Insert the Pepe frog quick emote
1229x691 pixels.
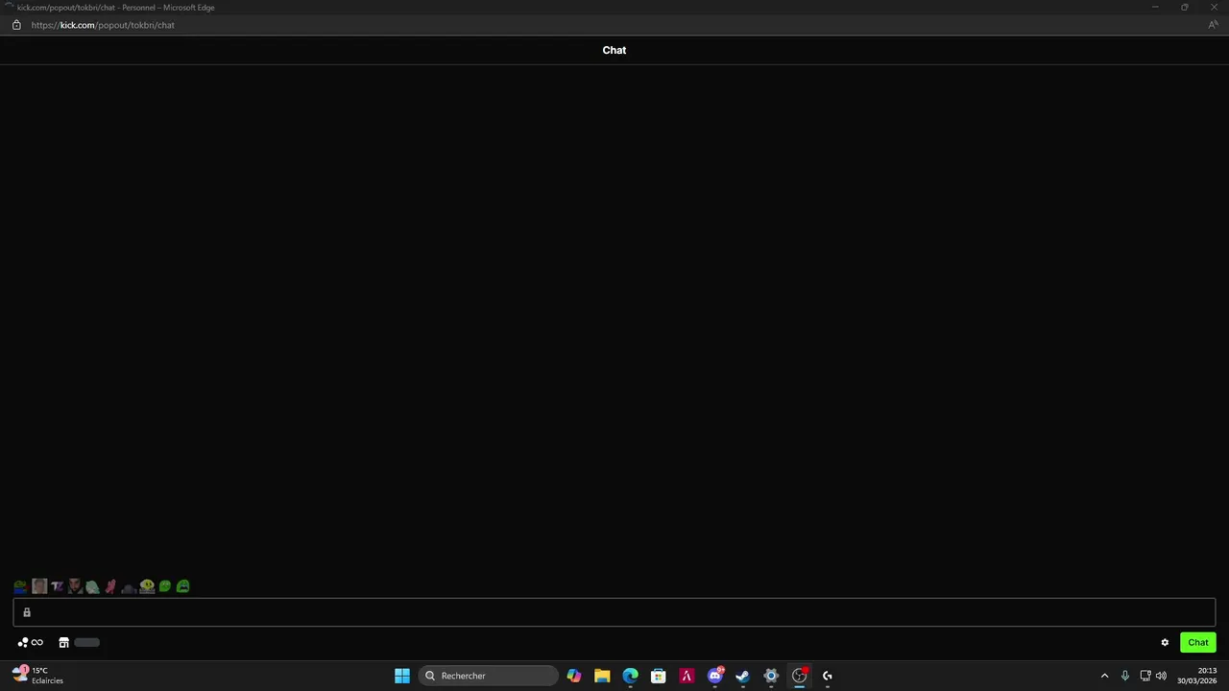coord(20,586)
